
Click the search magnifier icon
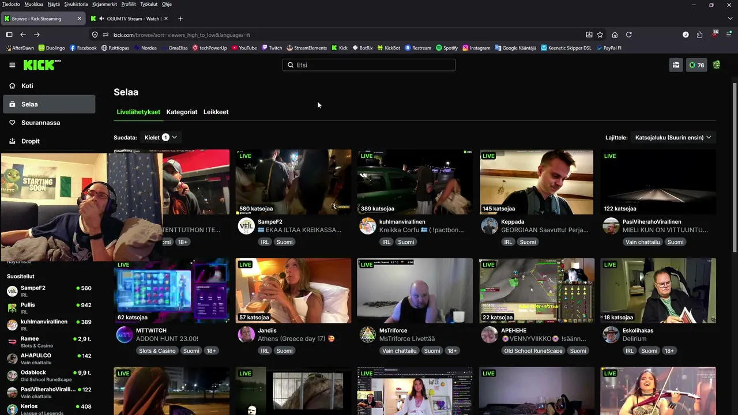[x=290, y=65]
